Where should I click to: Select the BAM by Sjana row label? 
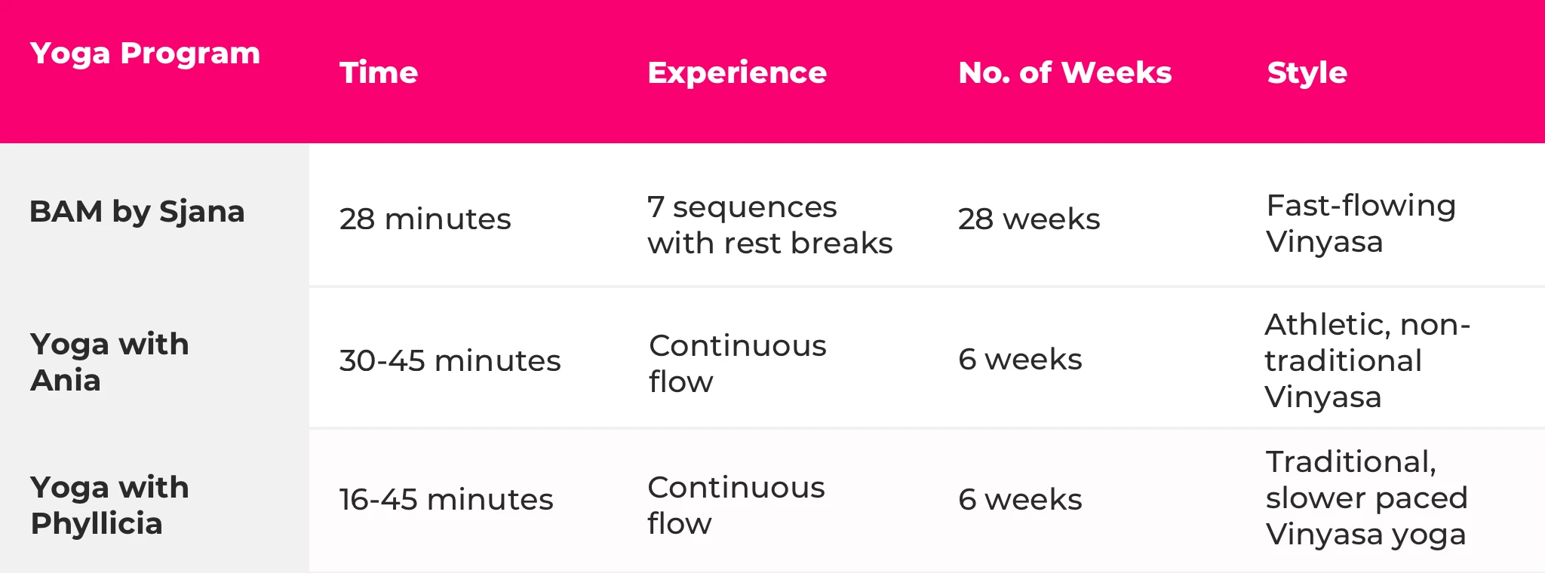click(x=137, y=212)
